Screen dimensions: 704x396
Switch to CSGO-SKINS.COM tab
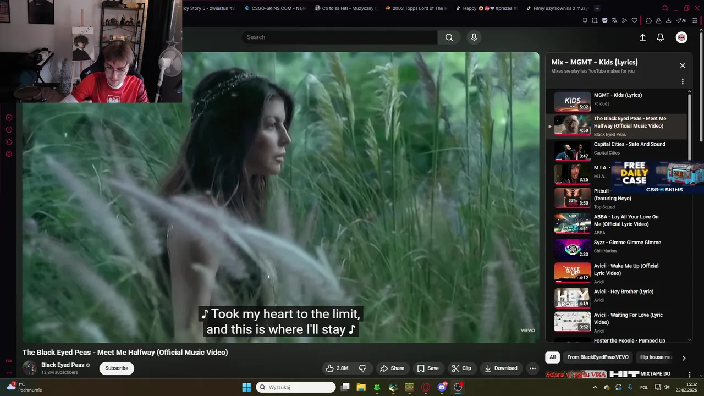tap(275, 8)
